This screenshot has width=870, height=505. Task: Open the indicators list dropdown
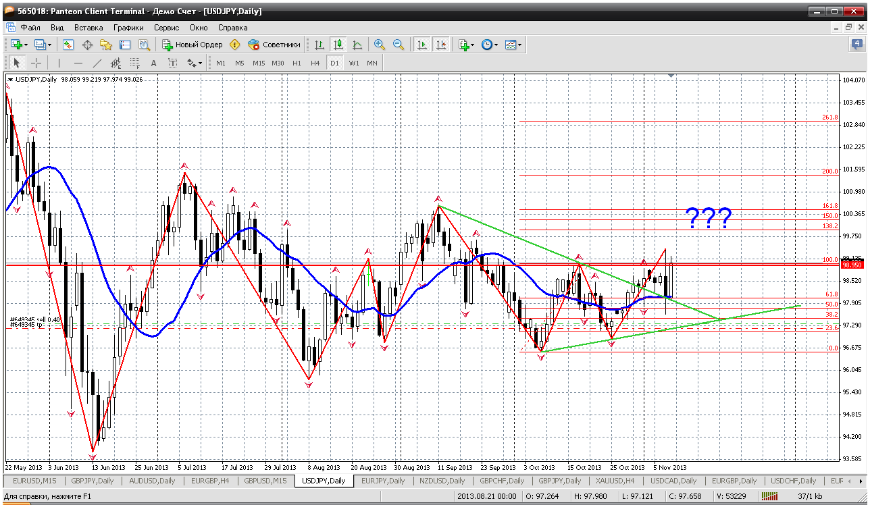[x=472, y=45]
